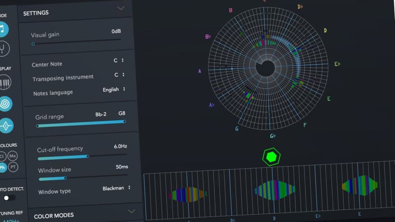Click the green hexagon indicator

coord(271,157)
